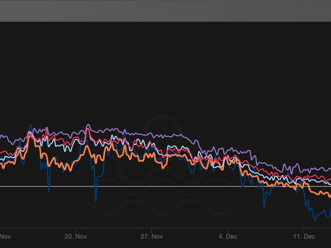Click the dark blue line's lowest point near 11. Dec
Viewport: 331px width, 248px height.
tap(314, 219)
